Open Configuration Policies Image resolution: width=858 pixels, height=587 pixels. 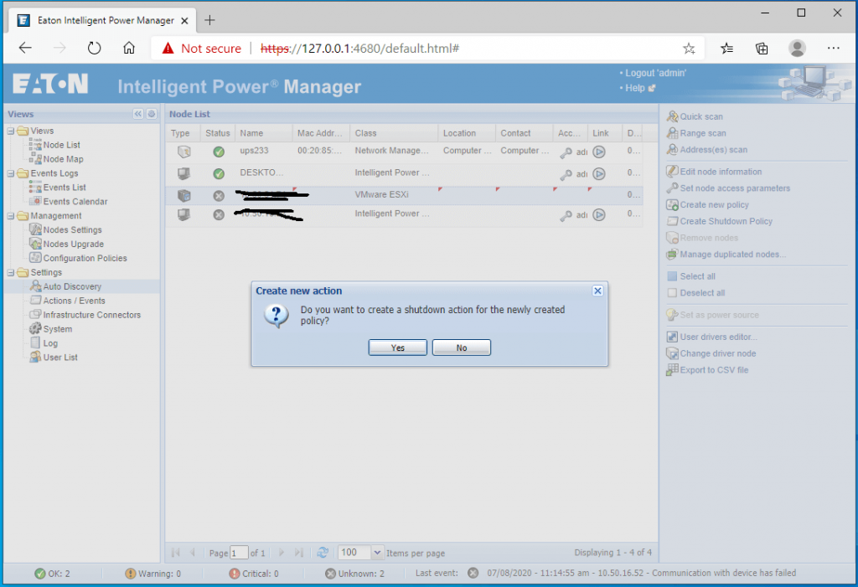click(85, 258)
